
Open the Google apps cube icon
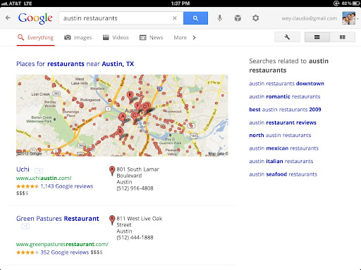[238, 18]
